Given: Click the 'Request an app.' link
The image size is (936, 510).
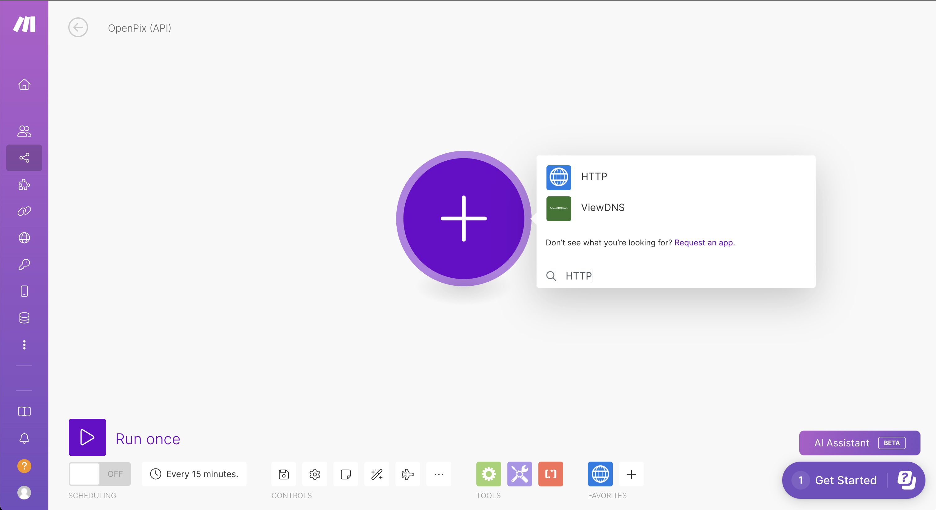Looking at the screenshot, I should point(705,243).
